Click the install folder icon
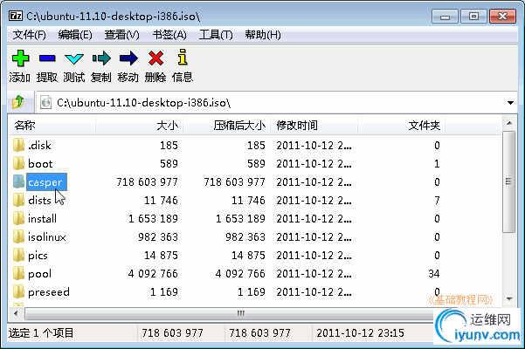Screen dimensions: 525x349 pos(18,219)
